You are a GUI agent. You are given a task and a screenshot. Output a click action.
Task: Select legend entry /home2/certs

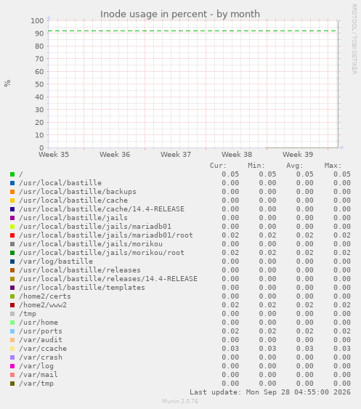[45, 296]
